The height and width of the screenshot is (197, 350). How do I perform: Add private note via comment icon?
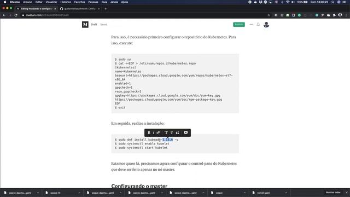[x=186, y=132]
